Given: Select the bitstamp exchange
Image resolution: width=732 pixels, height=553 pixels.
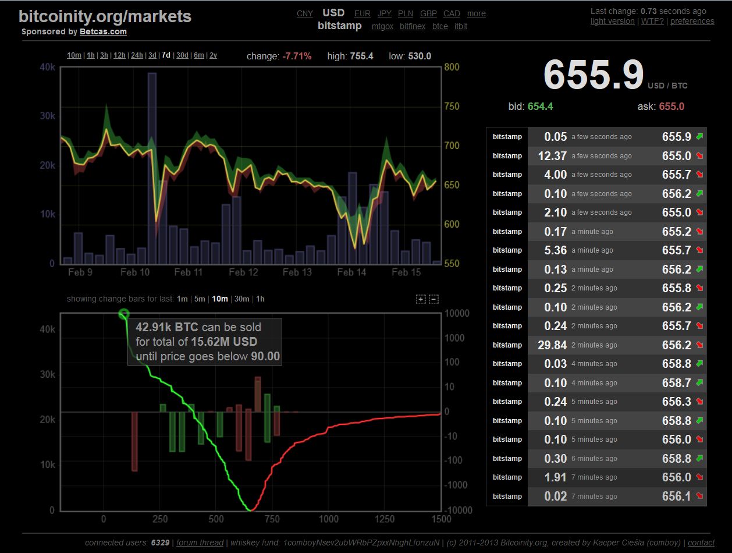Looking at the screenshot, I should point(340,26).
